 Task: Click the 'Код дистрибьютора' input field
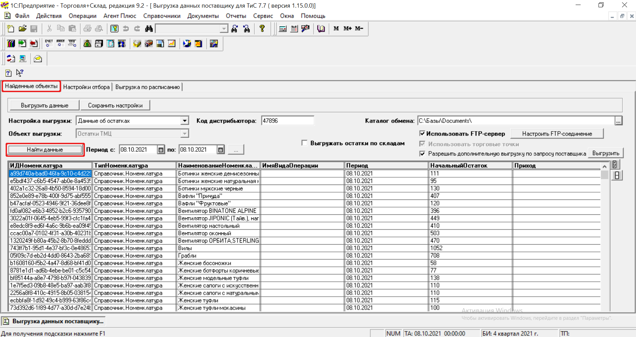point(287,121)
